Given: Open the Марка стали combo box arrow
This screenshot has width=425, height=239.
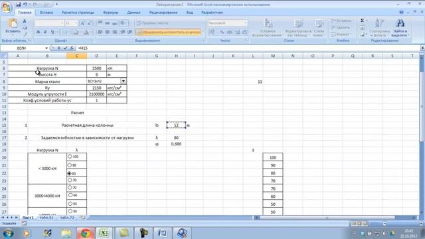Looking at the screenshot, I should pos(124,81).
